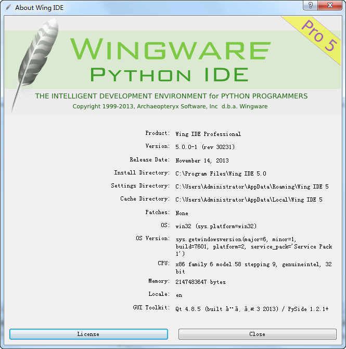Click the AppData\Roaming settings directory path
The image size is (346, 349).
[252, 186]
